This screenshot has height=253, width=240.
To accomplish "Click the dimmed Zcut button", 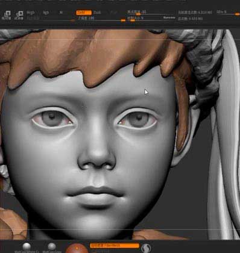I will (x=114, y=13).
